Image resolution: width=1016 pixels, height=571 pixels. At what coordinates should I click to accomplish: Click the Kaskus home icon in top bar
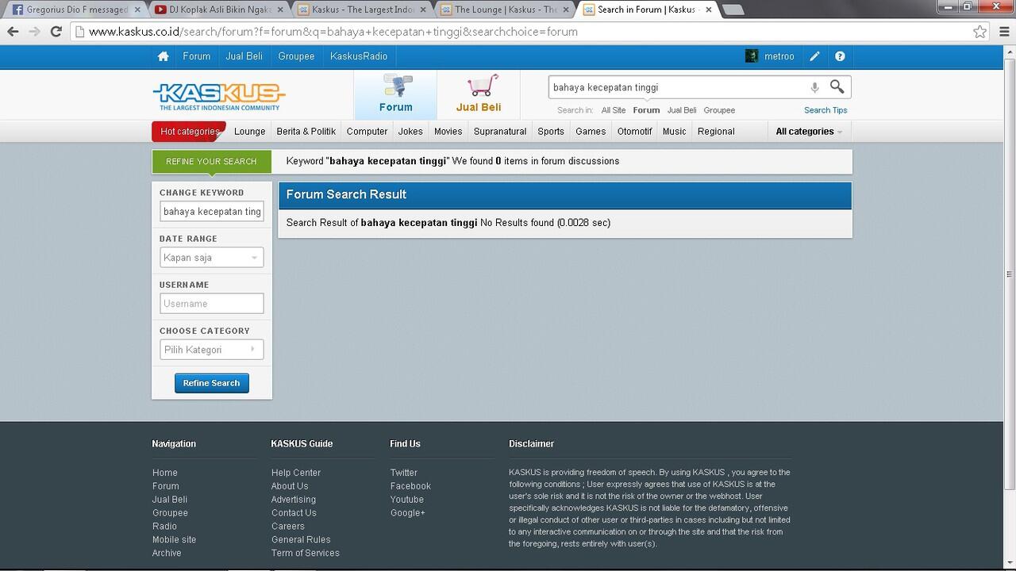tap(163, 56)
